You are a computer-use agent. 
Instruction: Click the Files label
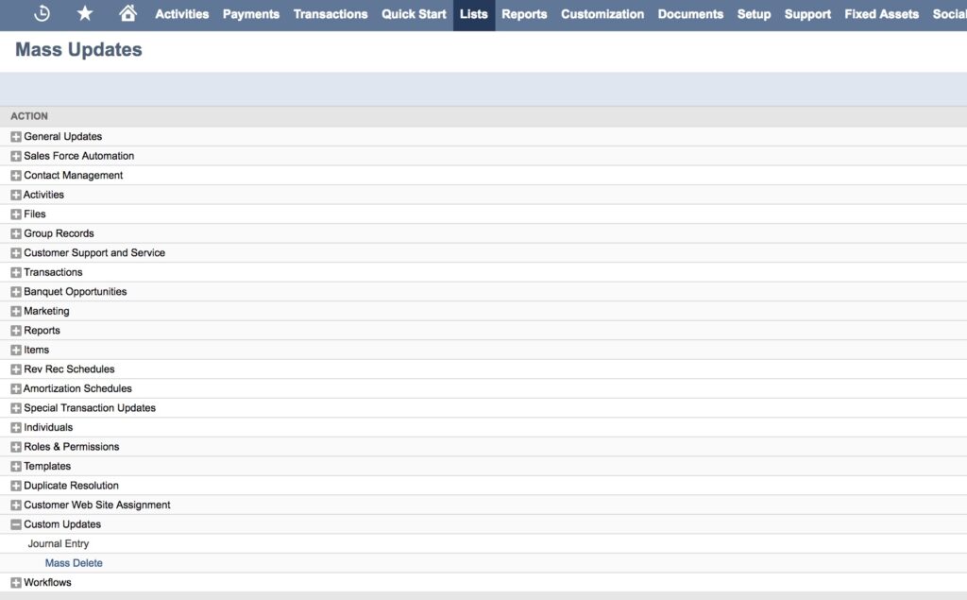click(35, 214)
